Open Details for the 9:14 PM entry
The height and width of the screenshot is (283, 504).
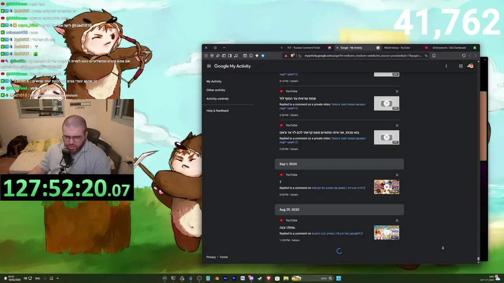pos(294,81)
